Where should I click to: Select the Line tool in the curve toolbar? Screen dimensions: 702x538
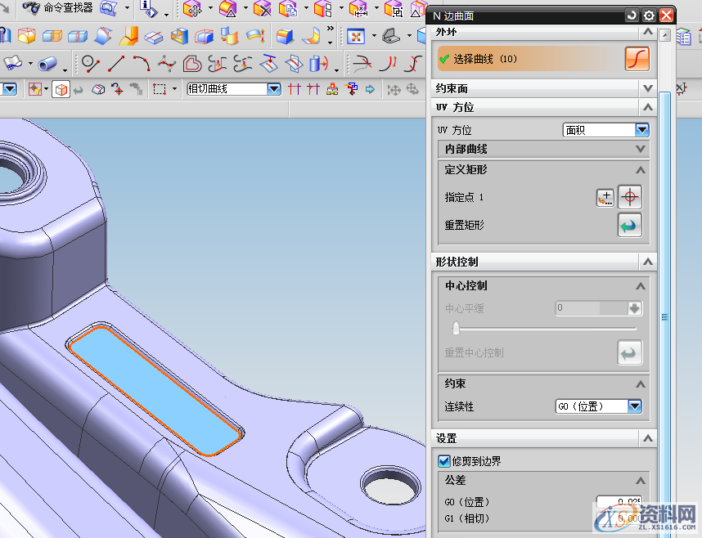click(115, 63)
